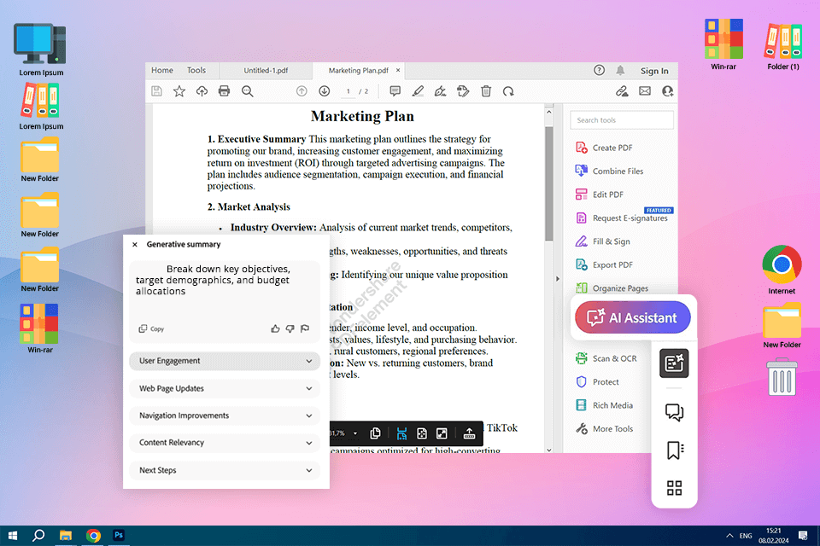This screenshot has width=820, height=546.
Task: Open the help question mark icon
Action: coord(600,70)
